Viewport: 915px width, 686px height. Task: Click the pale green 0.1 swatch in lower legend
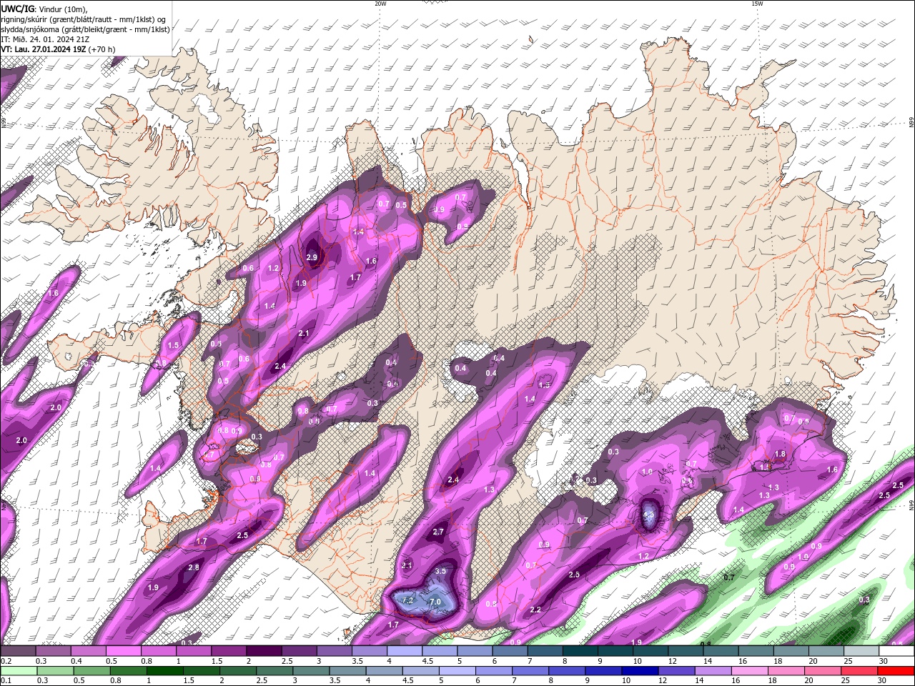18,670
